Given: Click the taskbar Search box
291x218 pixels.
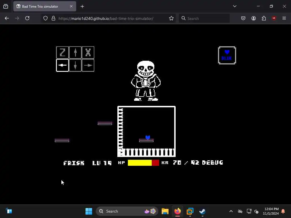Looking at the screenshot, I should tap(127, 211).
